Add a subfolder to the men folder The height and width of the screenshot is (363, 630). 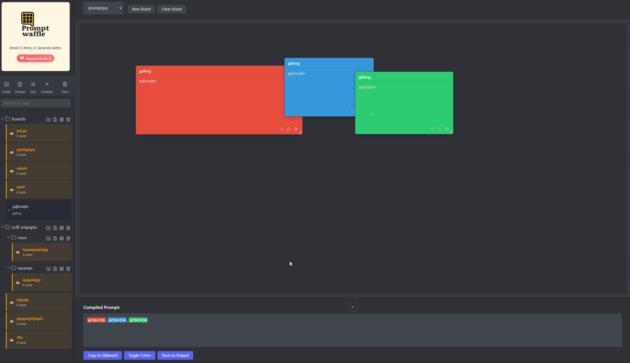tap(48, 238)
